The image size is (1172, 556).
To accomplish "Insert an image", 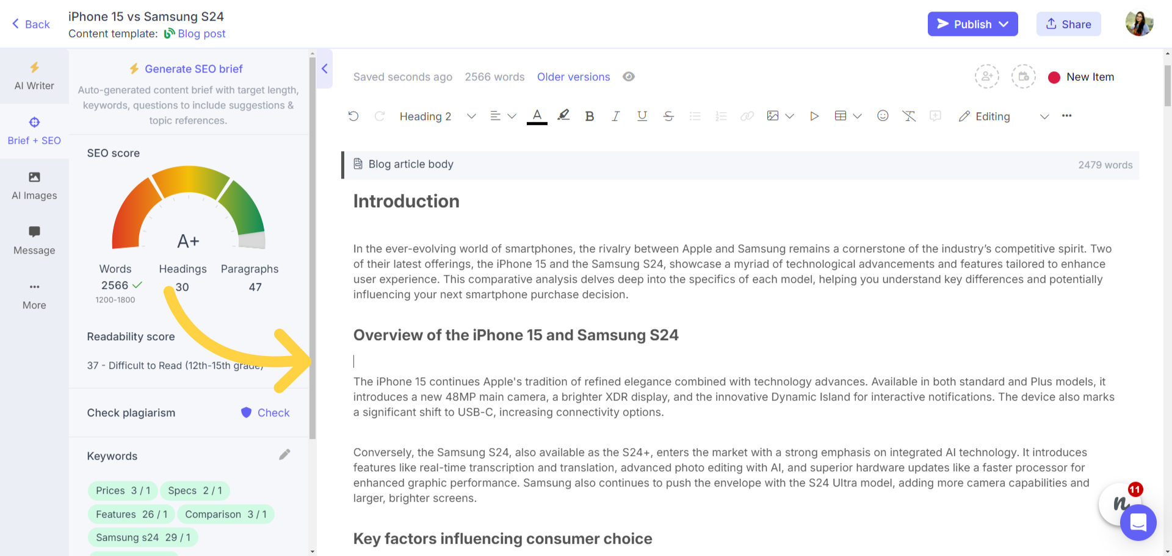I will pos(773,116).
